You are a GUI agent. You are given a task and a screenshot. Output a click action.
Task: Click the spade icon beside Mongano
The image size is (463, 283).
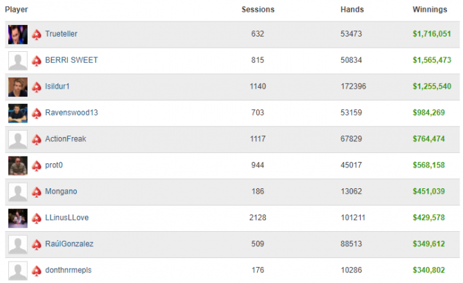click(37, 192)
